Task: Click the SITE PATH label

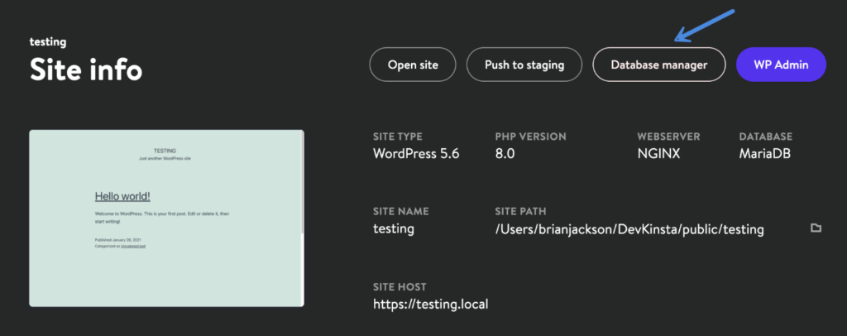Action: (x=520, y=211)
